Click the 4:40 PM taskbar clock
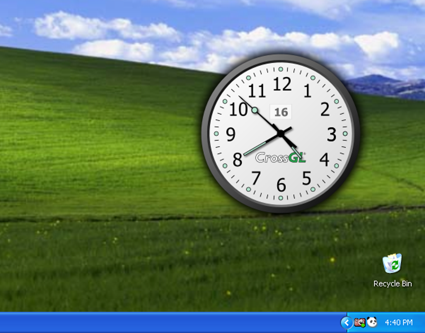425x333 pixels. pos(399,323)
